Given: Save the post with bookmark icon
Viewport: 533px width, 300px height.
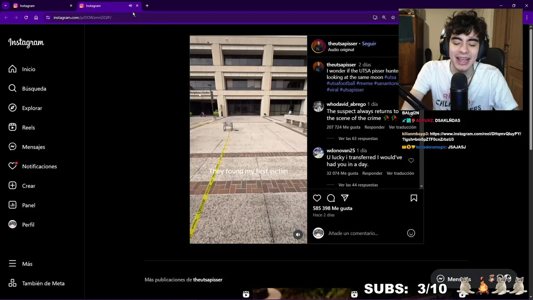Looking at the screenshot, I should (414, 198).
